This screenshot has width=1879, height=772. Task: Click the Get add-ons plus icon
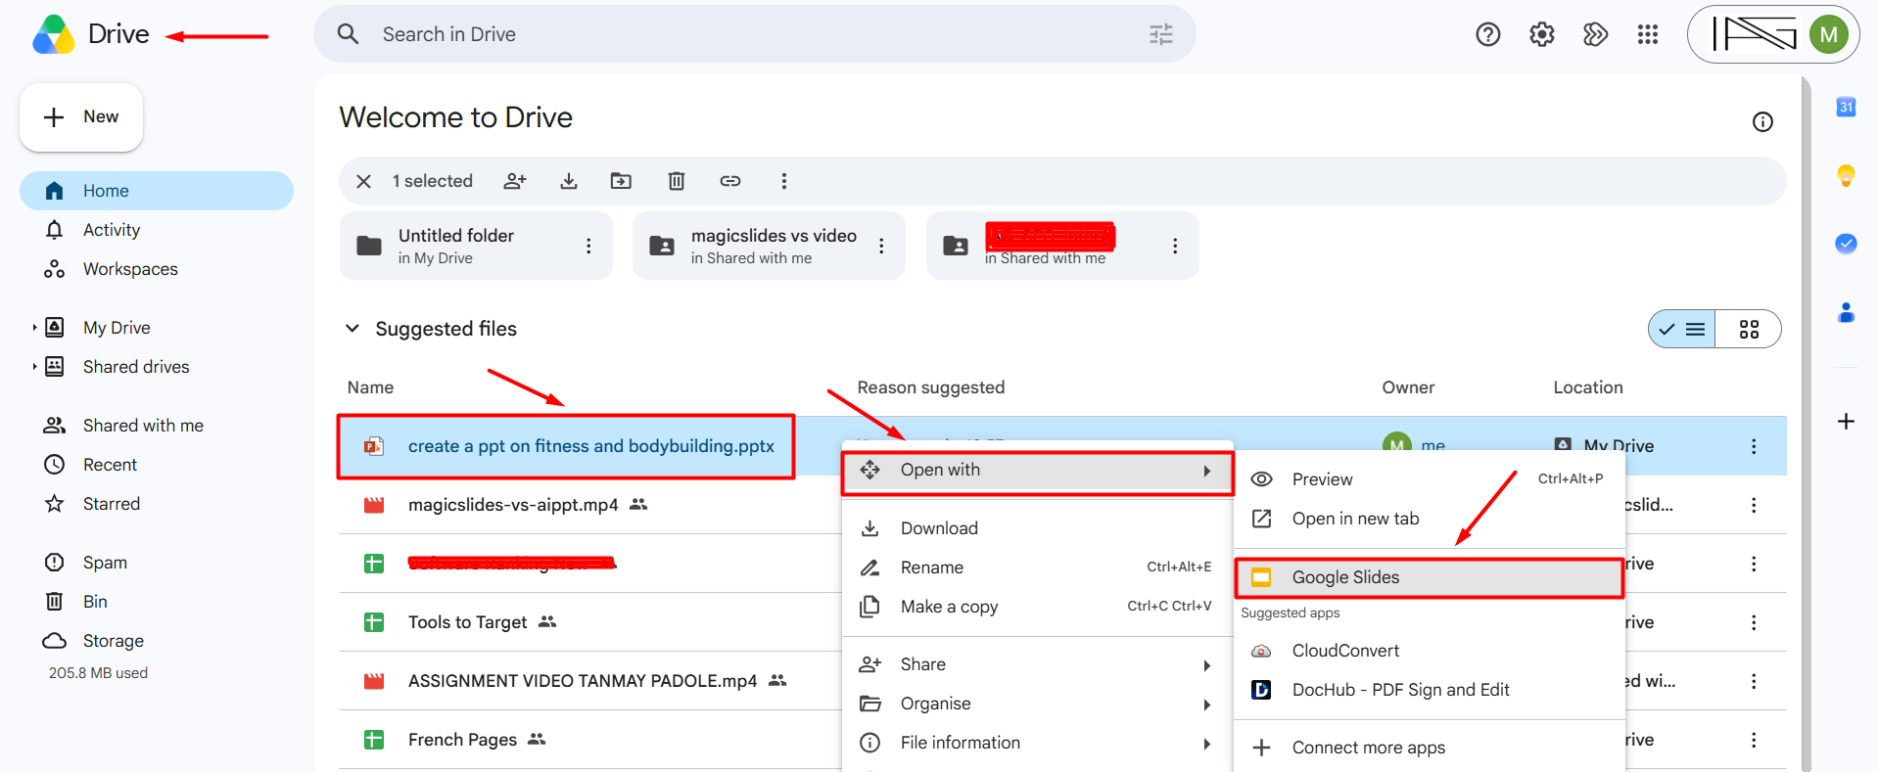coord(1846,422)
